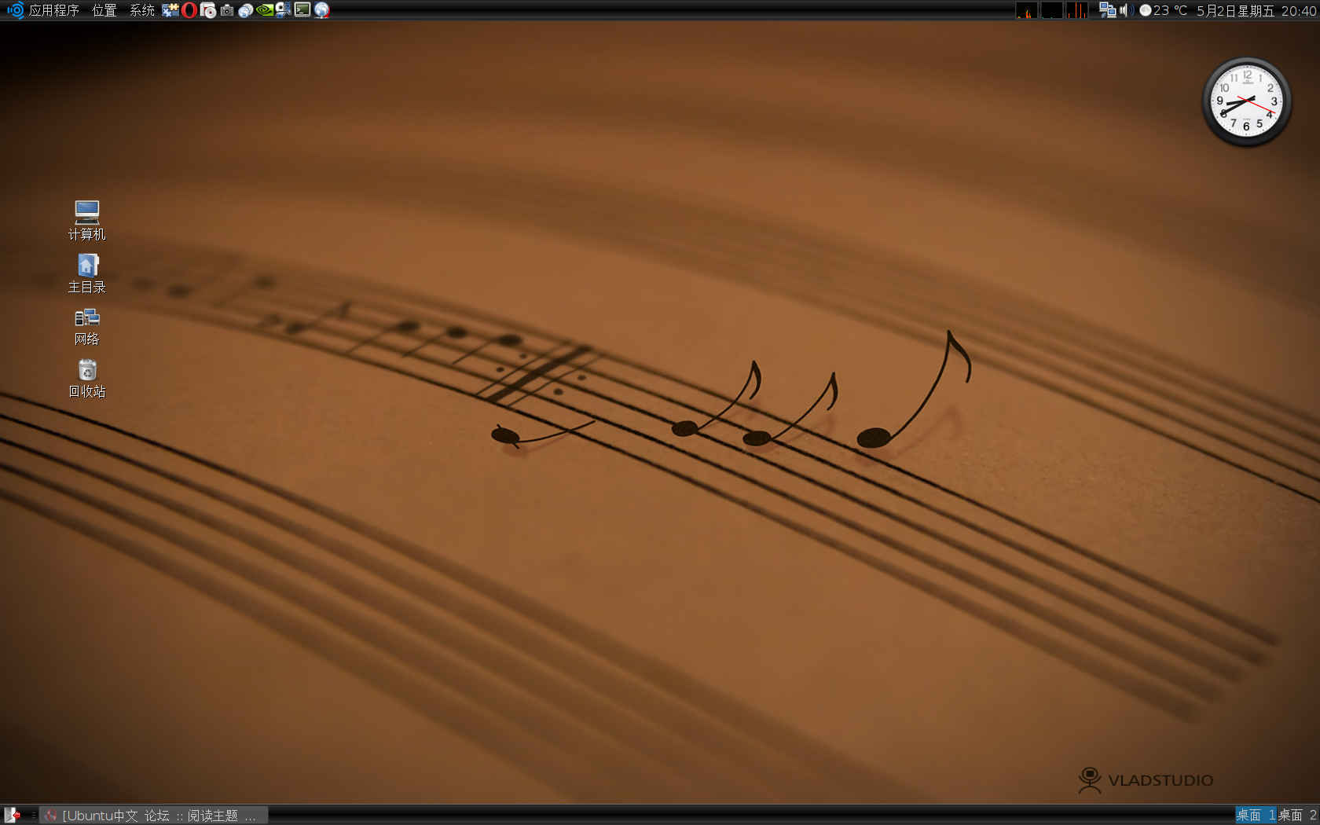Switch to workspace 桌面 2

pos(1297,816)
